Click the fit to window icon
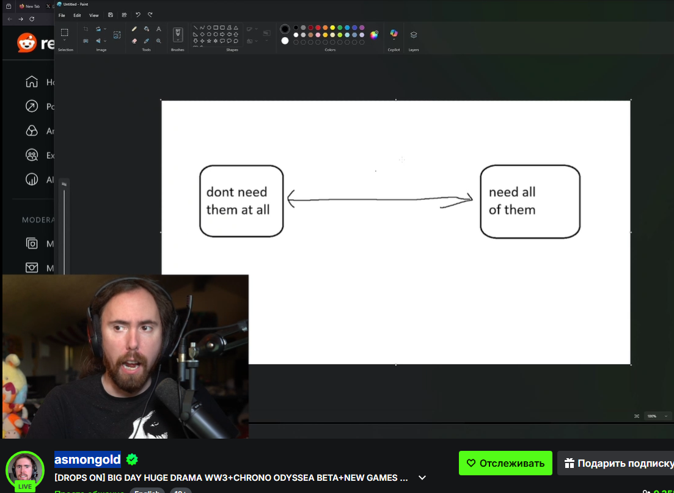The width and height of the screenshot is (674, 493). click(x=637, y=416)
